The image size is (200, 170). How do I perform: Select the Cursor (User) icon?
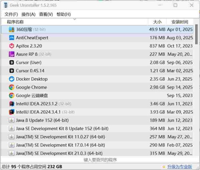(x=12, y=63)
